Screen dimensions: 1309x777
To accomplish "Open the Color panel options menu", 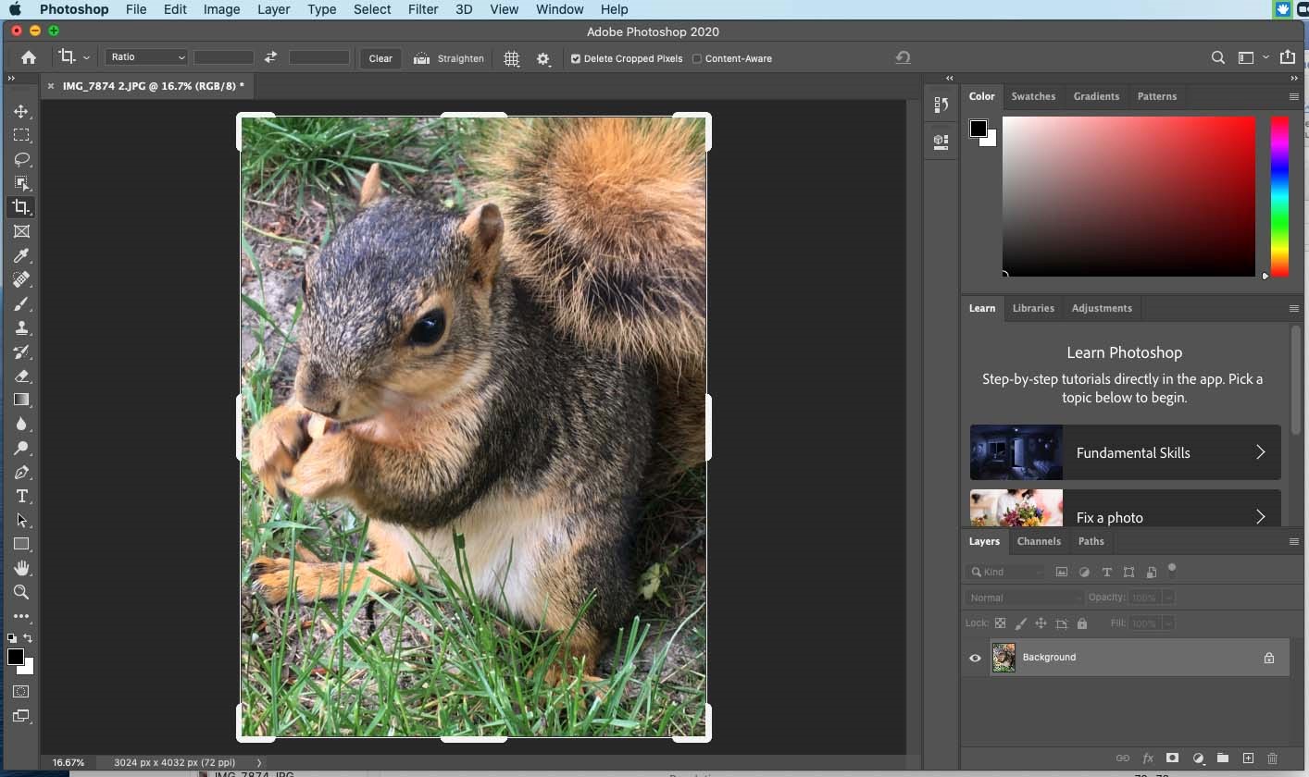I will point(1293,96).
